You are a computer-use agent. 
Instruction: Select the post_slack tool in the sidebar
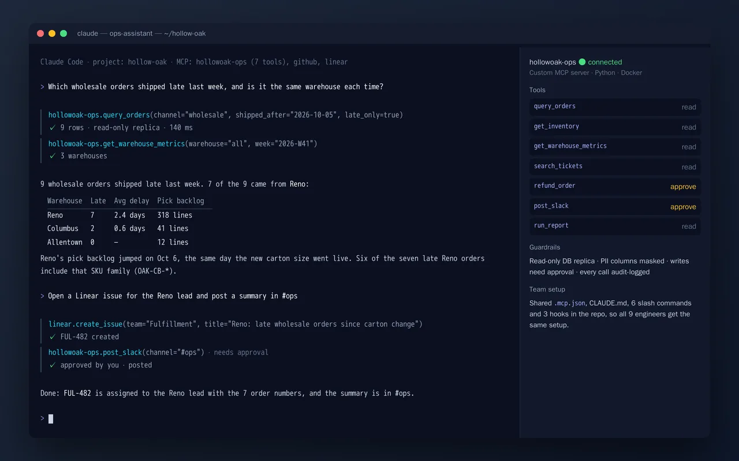(x=615, y=206)
